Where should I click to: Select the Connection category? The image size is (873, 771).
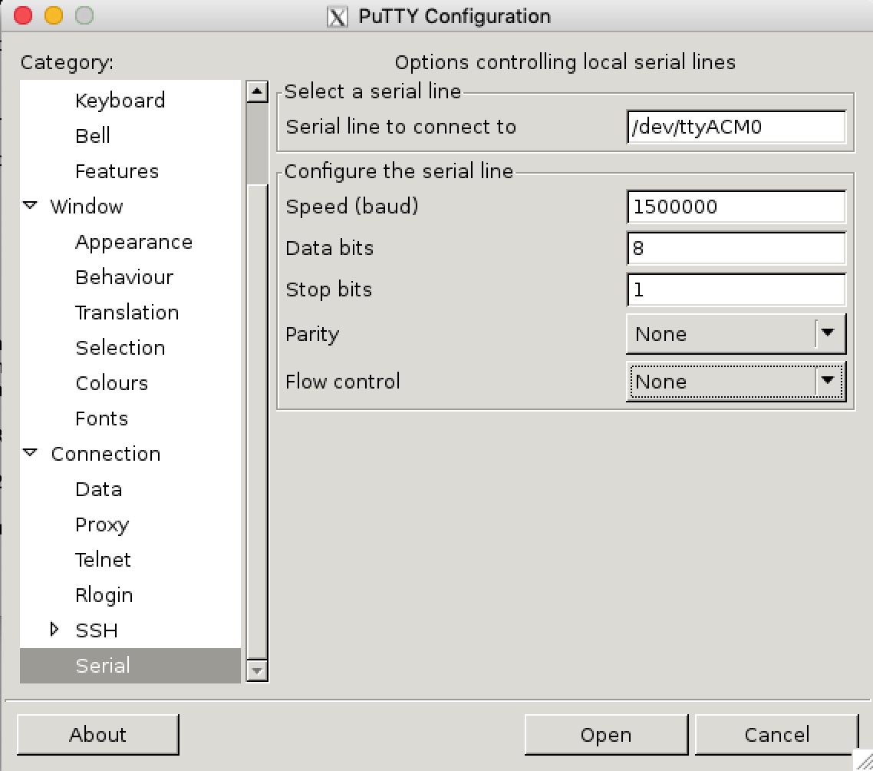(106, 454)
